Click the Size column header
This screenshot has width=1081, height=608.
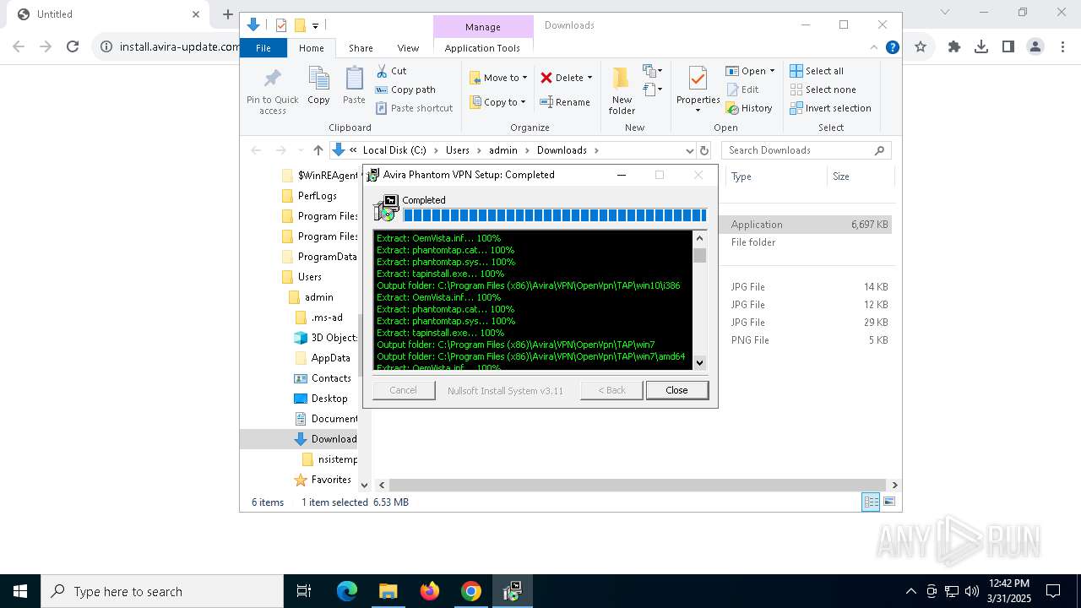click(859, 176)
